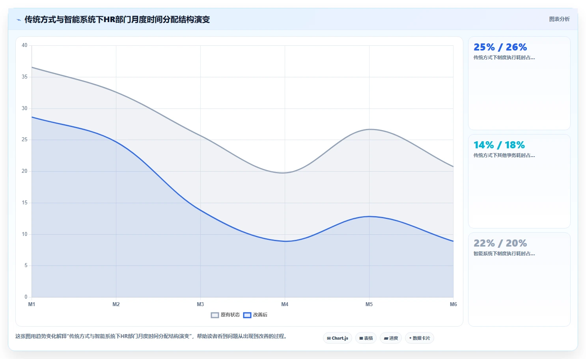Select the 表格 tag
The height and width of the screenshot is (359, 586).
(x=366, y=338)
